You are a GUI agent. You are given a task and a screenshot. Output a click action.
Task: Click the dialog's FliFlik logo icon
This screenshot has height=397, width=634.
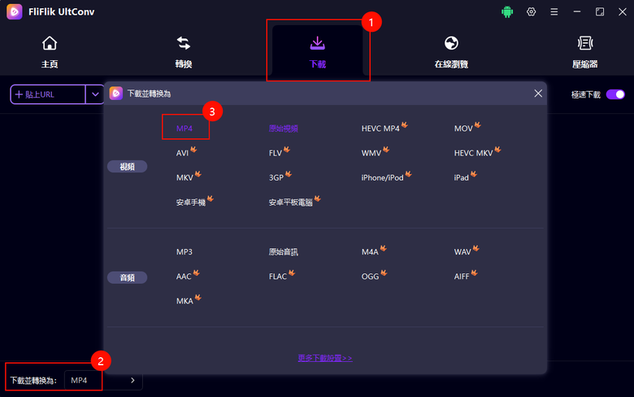pos(116,94)
